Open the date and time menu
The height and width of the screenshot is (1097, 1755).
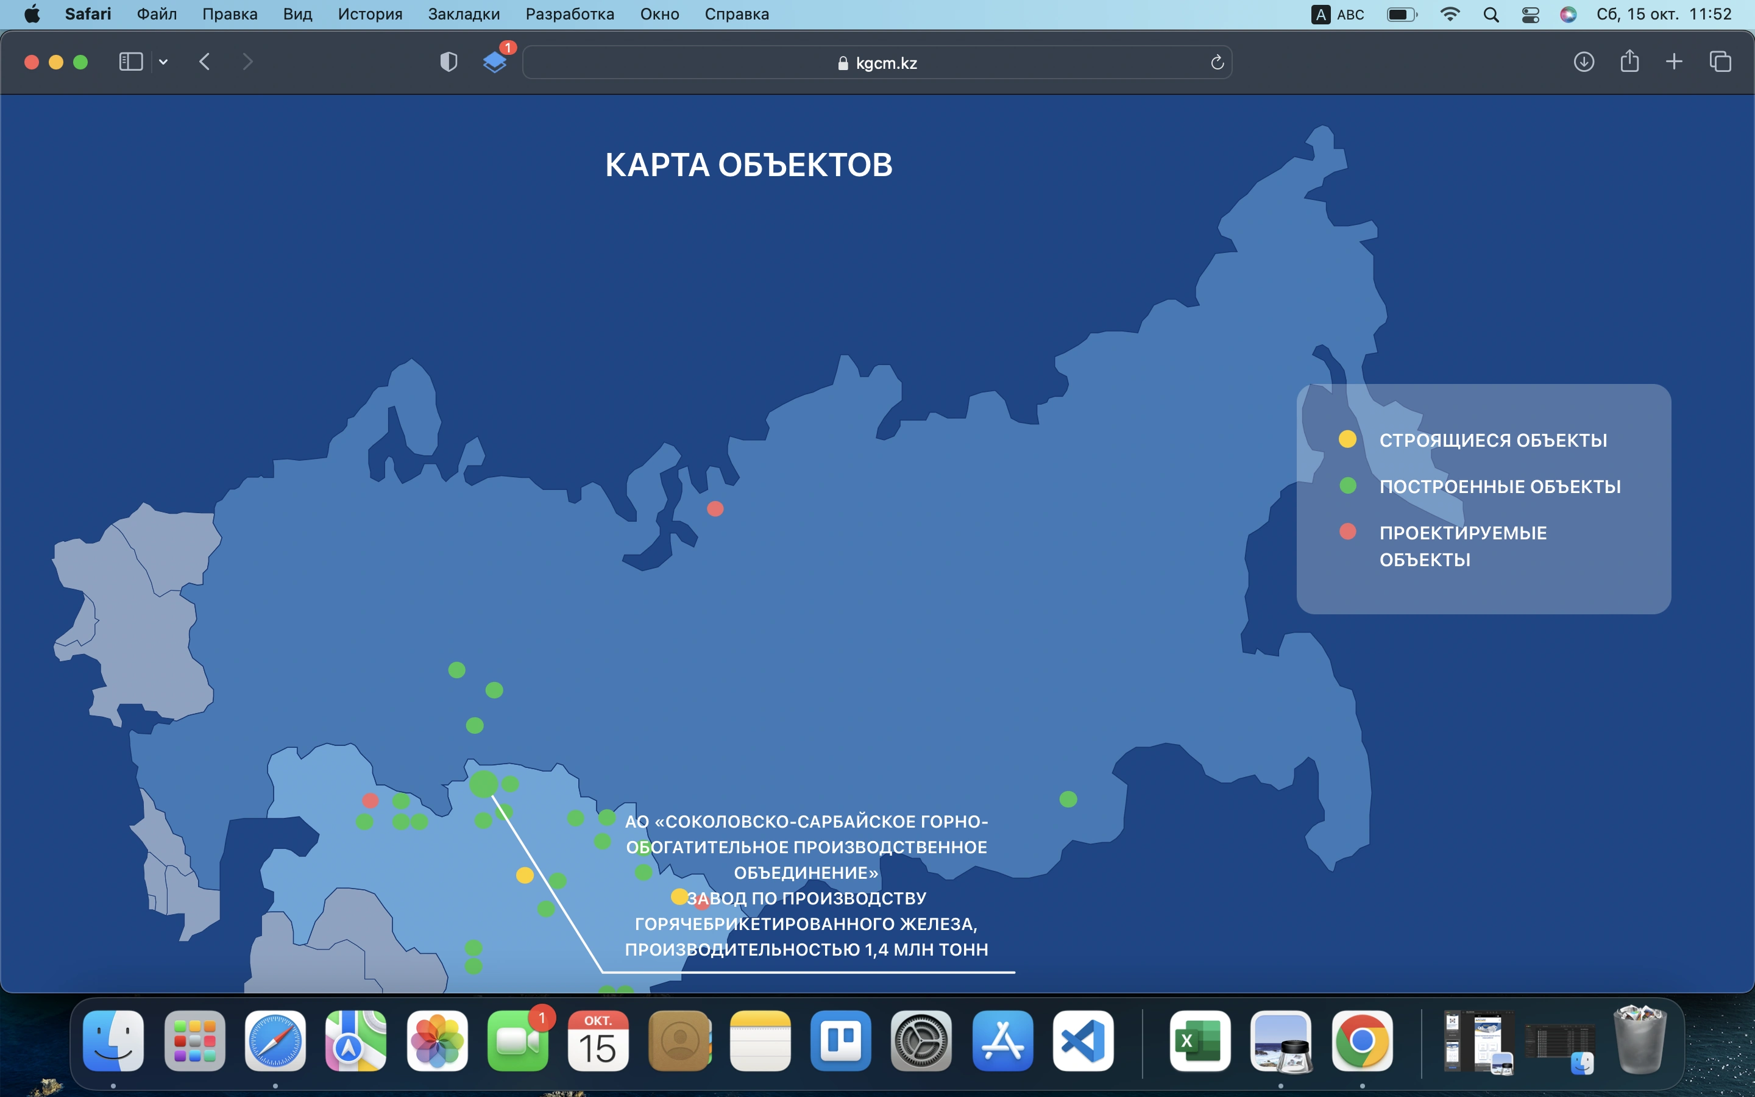coord(1664,14)
